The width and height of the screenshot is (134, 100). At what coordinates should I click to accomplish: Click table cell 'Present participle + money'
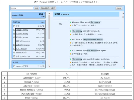[31, 90]
